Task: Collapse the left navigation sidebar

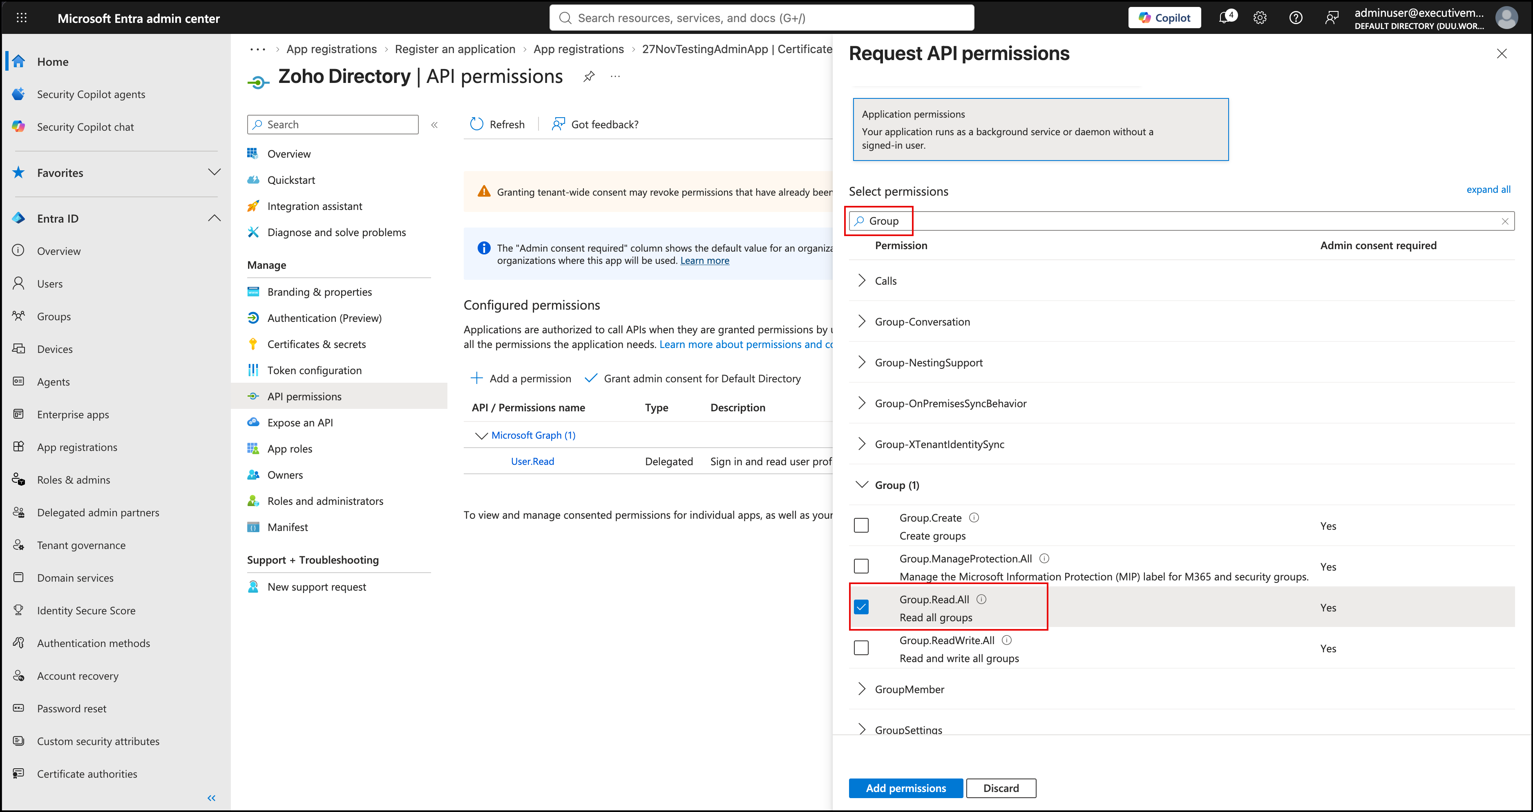Action: click(x=211, y=798)
